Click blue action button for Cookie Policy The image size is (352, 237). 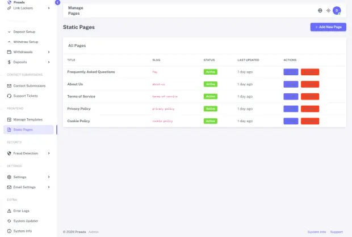[x=291, y=121]
